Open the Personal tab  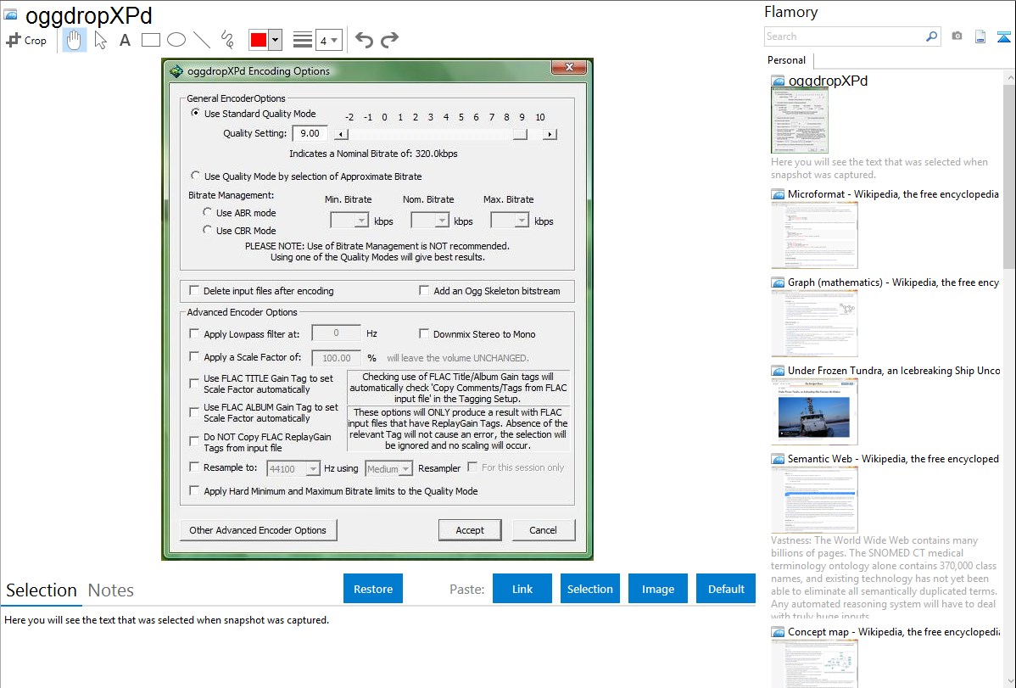click(x=786, y=60)
